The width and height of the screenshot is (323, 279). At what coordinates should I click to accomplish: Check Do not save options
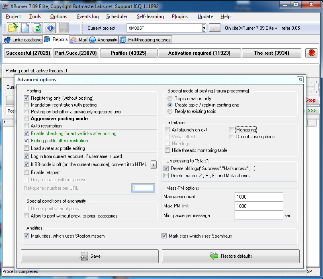point(231,137)
